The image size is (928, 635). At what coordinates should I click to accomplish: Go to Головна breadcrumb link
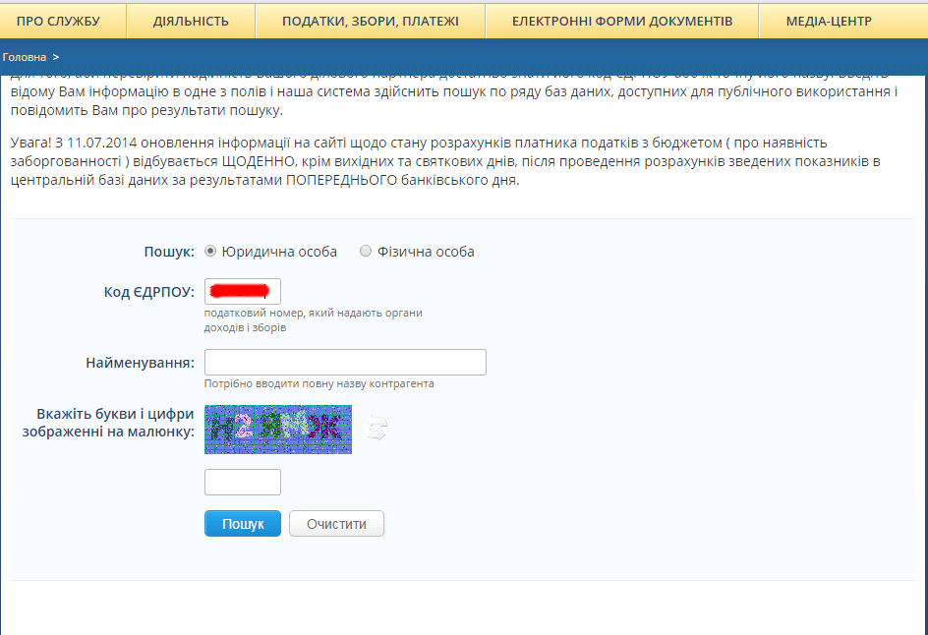[25, 57]
